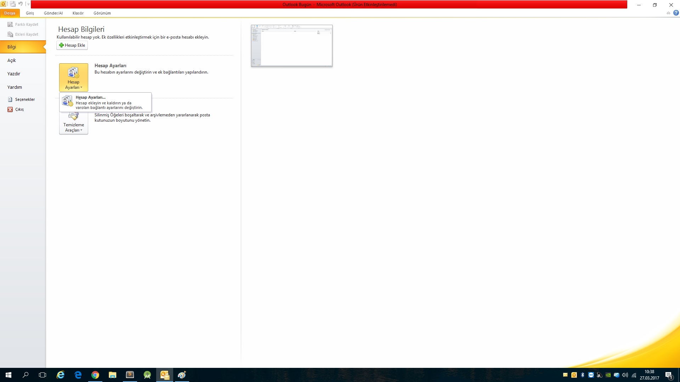Click the Hesap Ekle button

click(72, 45)
